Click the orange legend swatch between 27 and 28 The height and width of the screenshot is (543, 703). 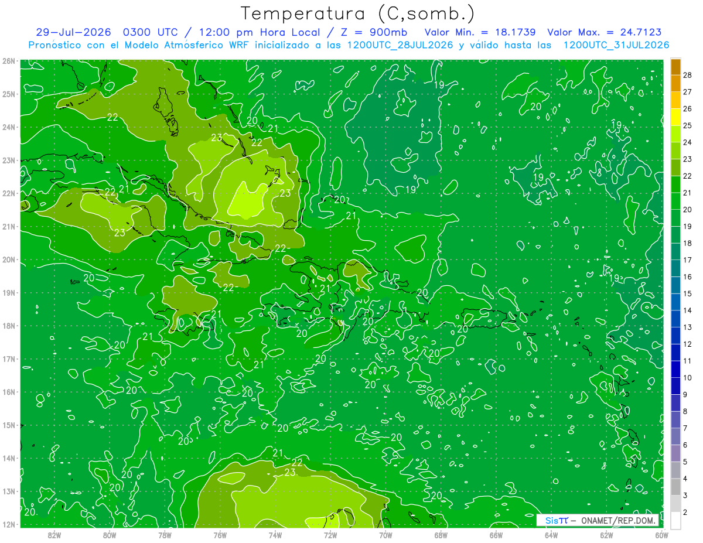675,84
